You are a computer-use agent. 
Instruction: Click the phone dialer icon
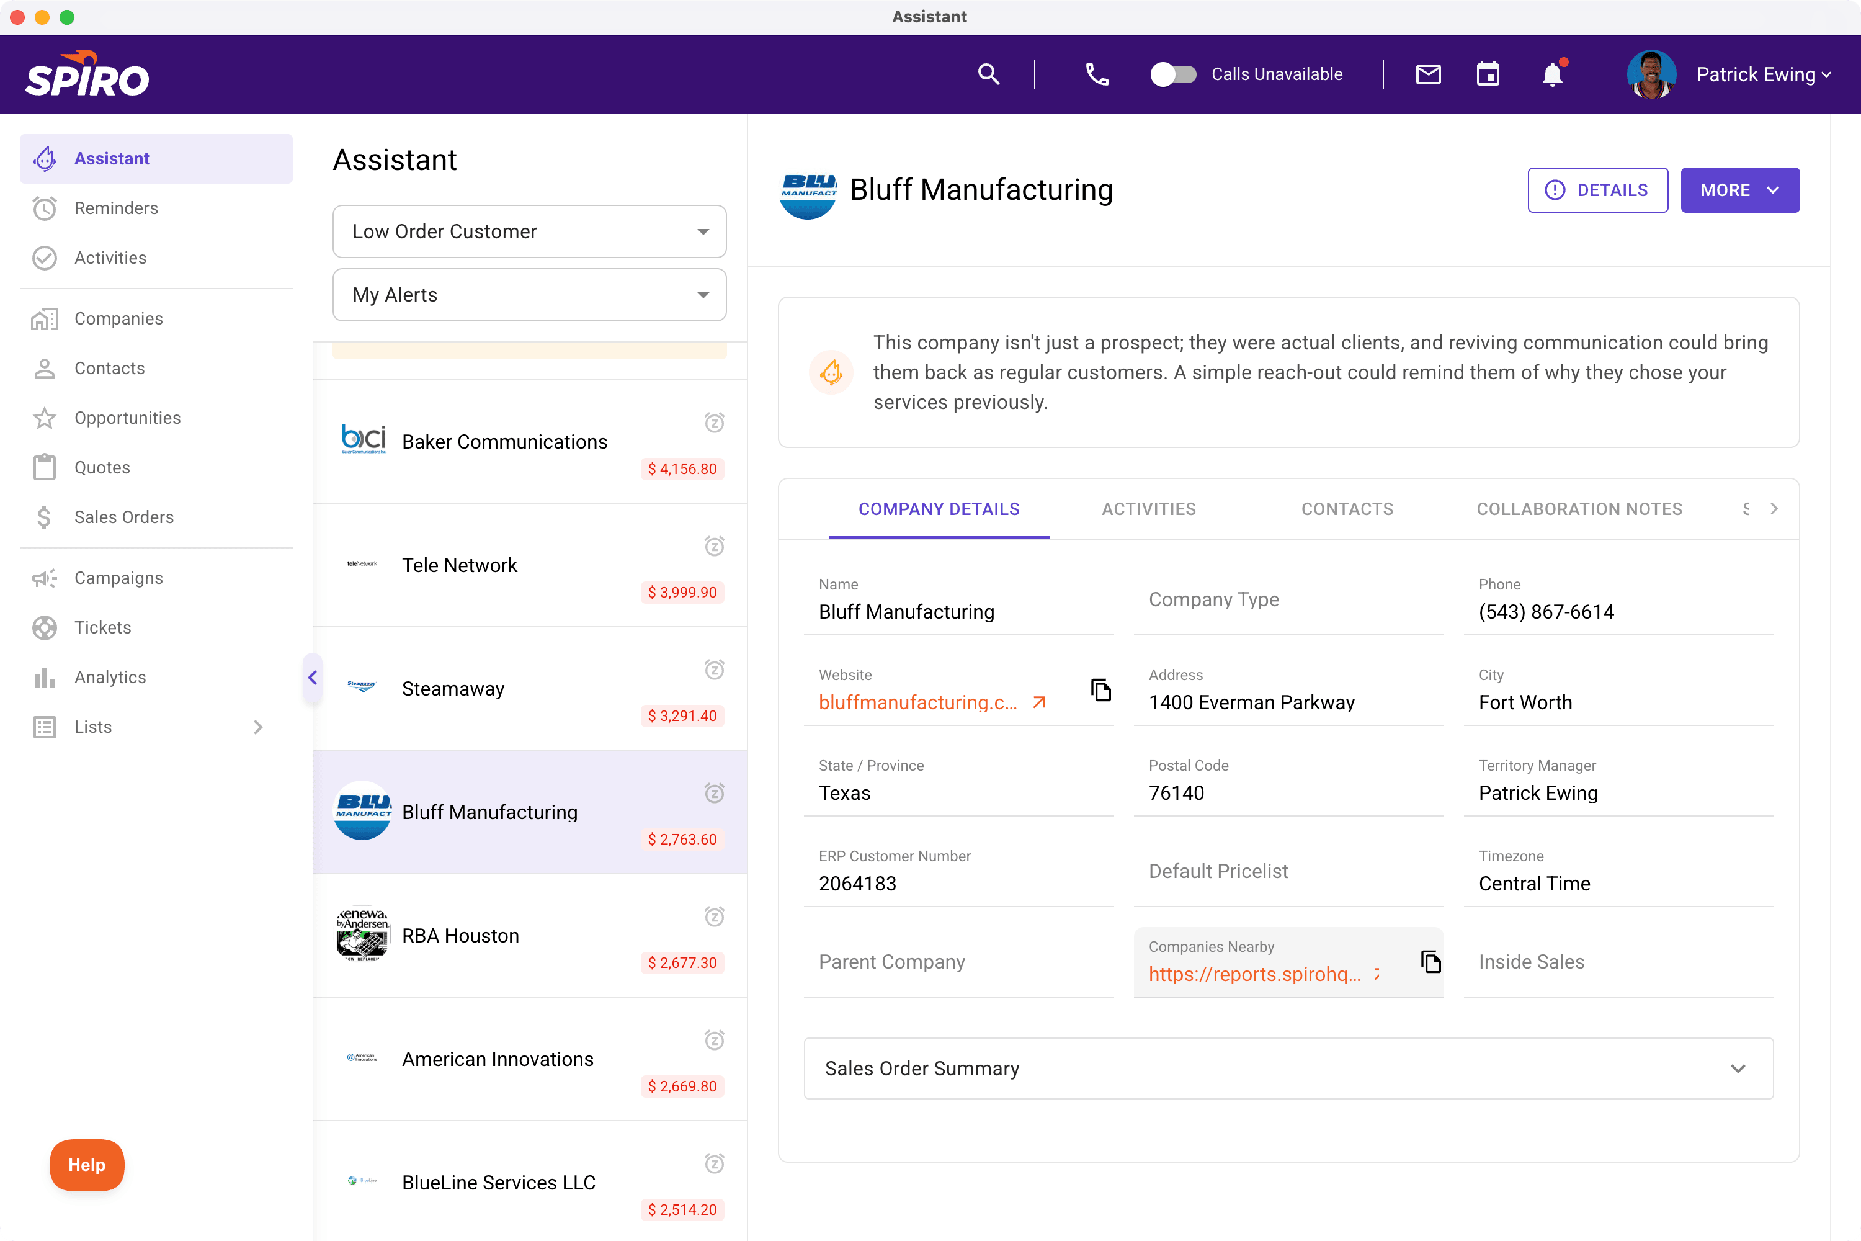(1097, 74)
